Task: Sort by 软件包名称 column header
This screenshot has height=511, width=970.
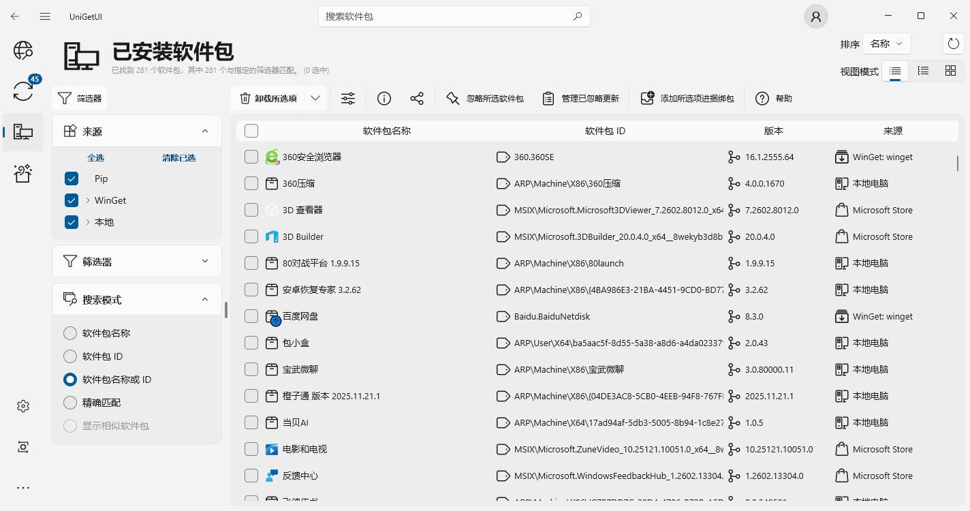Action: (x=387, y=131)
